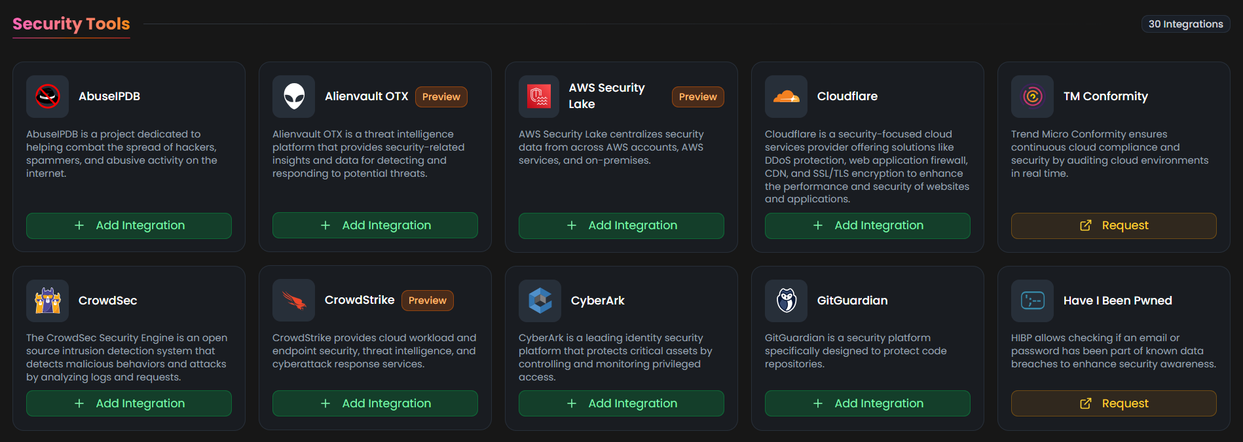Select the CrowdStrike card title

point(360,300)
